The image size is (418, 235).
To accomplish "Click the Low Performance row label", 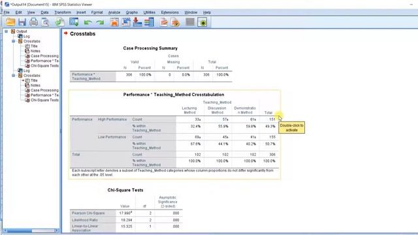I will tap(112, 137).
